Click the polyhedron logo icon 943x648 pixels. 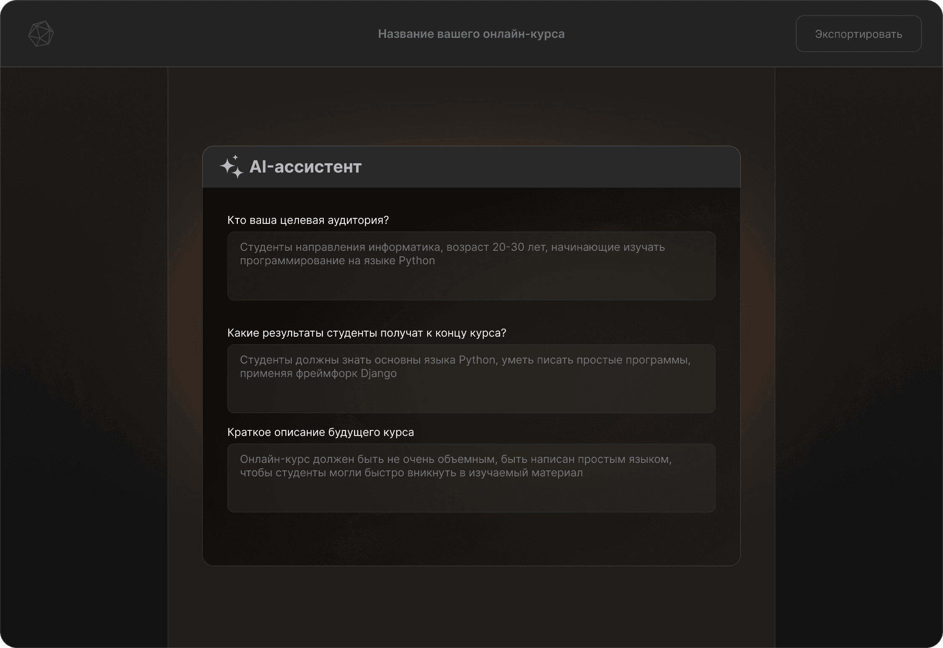point(41,34)
